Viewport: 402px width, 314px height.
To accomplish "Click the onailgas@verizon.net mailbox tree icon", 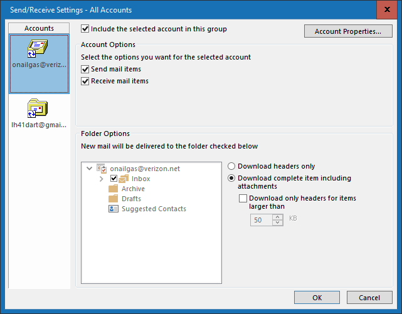I will pyautogui.click(x=102, y=169).
